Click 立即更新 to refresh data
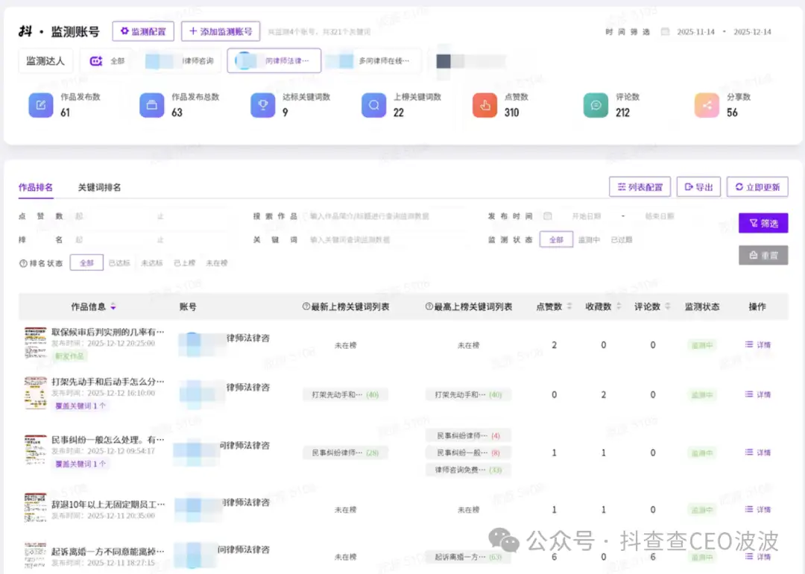This screenshot has height=574, width=805. (757, 187)
